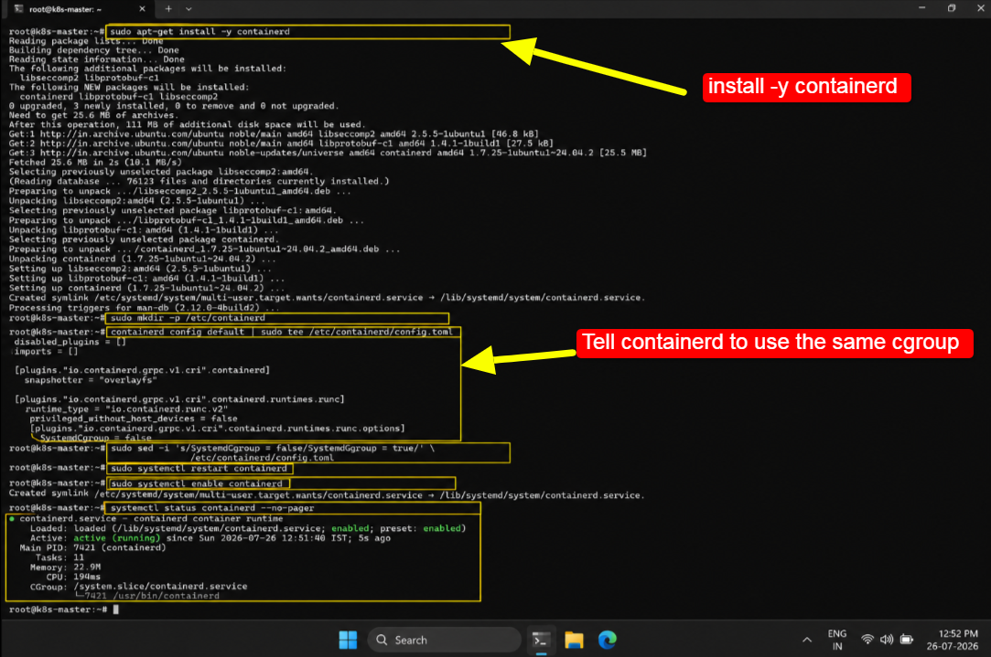991x657 pixels.
Task: Restore down the terminal window
Action: [x=952, y=8]
